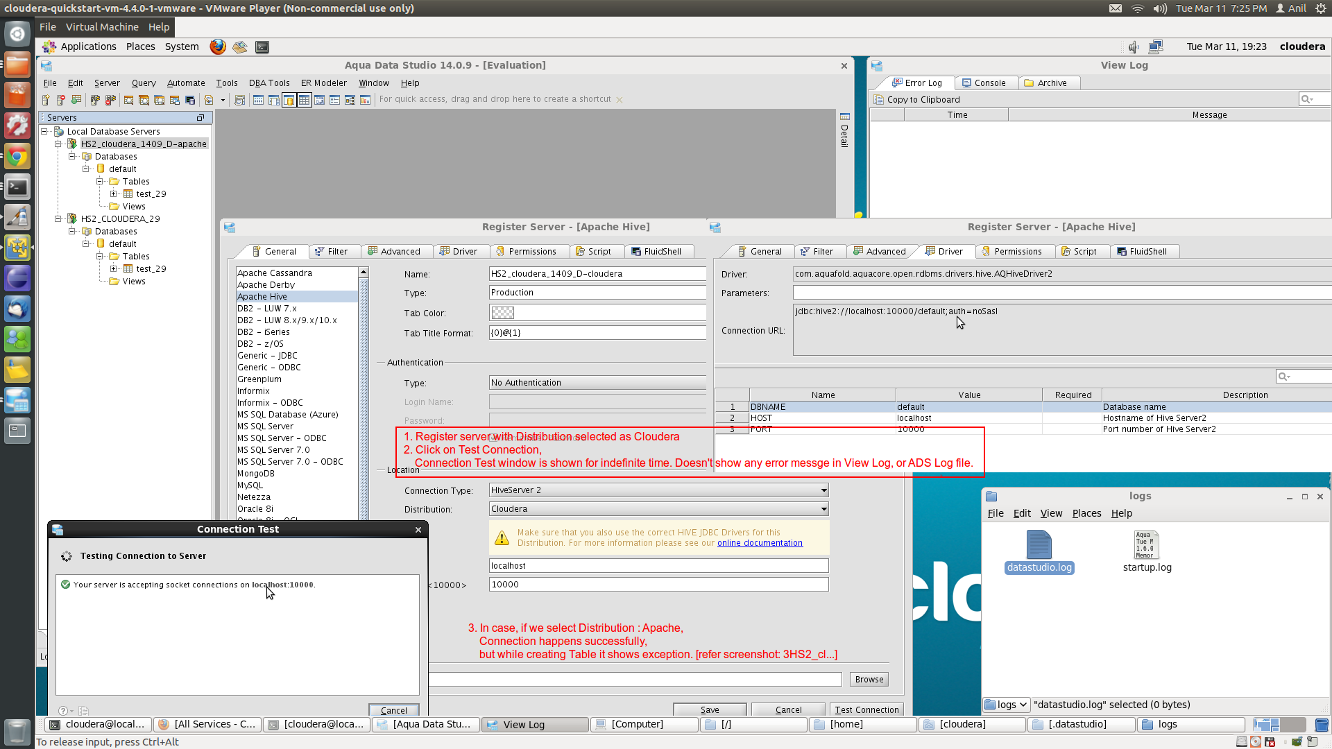Click the chart-style icon at toolbar end

365,100
